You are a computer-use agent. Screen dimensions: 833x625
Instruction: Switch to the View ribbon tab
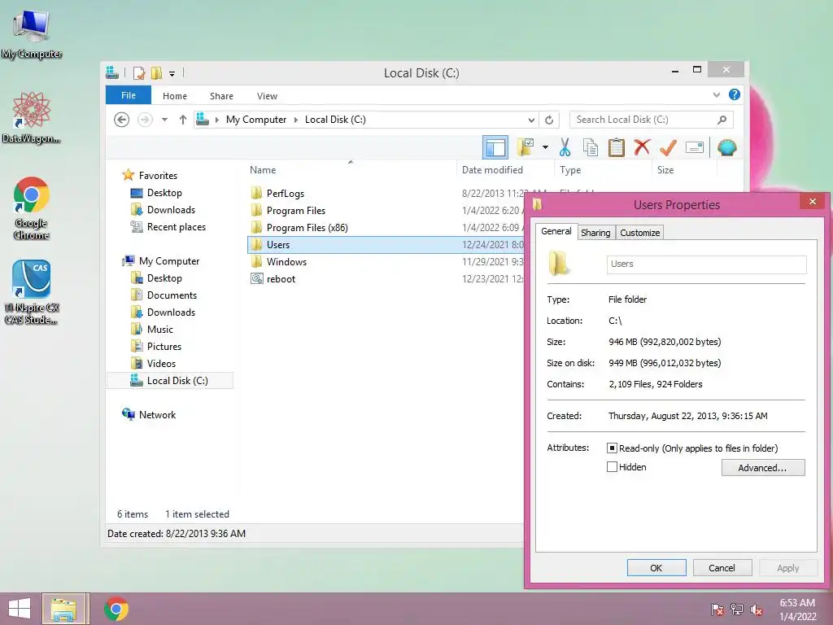click(267, 96)
